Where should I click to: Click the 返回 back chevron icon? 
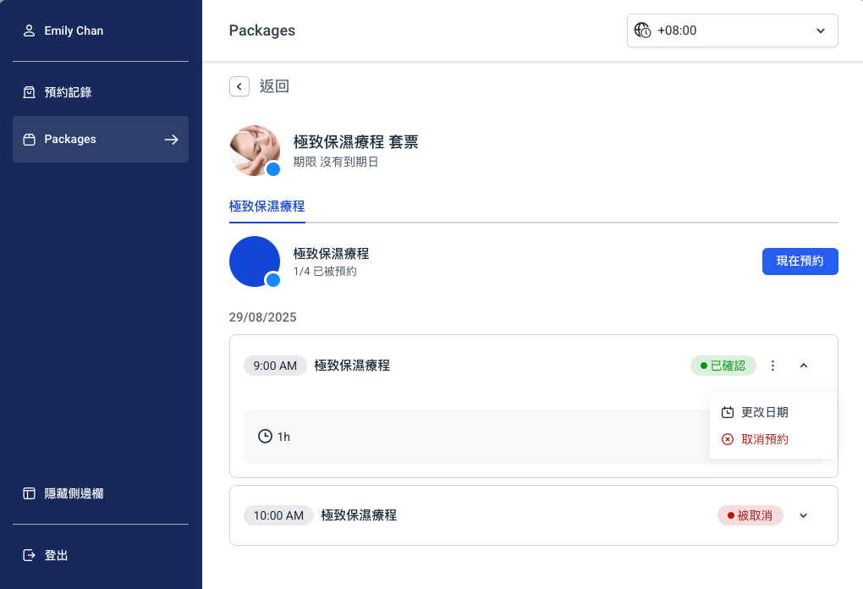tap(239, 86)
